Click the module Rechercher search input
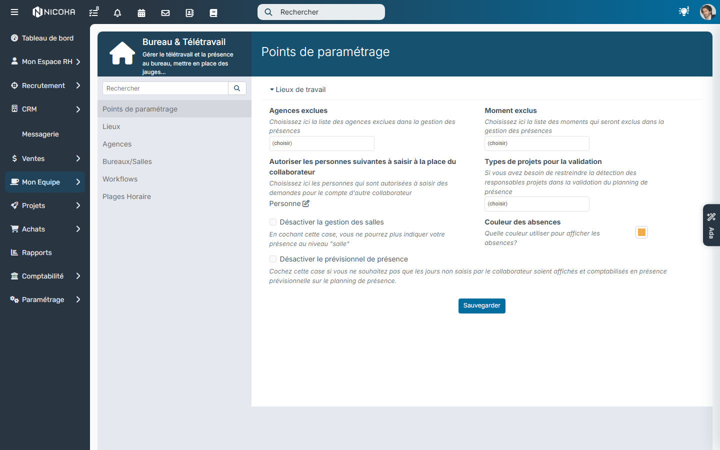Viewport: 720px width, 450px height. [165, 88]
